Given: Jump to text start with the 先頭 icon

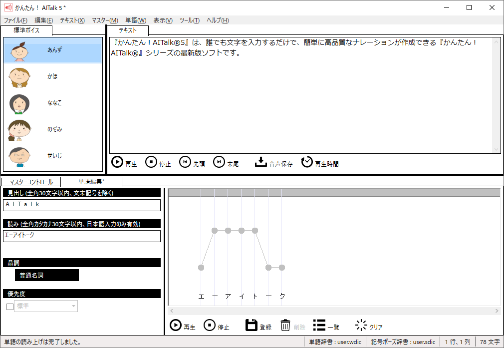Looking at the screenshot, I should (186, 162).
